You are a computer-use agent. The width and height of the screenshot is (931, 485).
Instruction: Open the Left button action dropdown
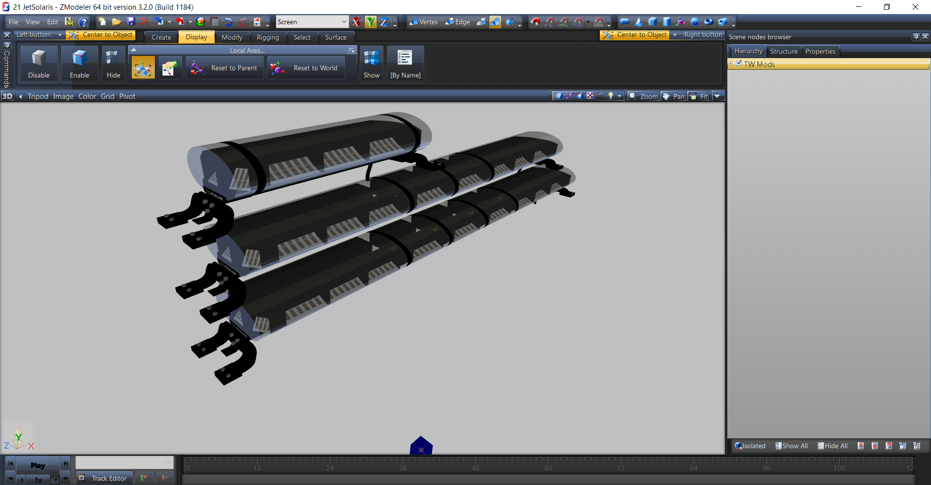[60, 35]
